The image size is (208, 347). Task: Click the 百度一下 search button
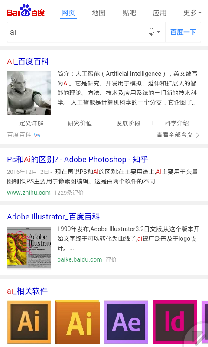pos(183,32)
